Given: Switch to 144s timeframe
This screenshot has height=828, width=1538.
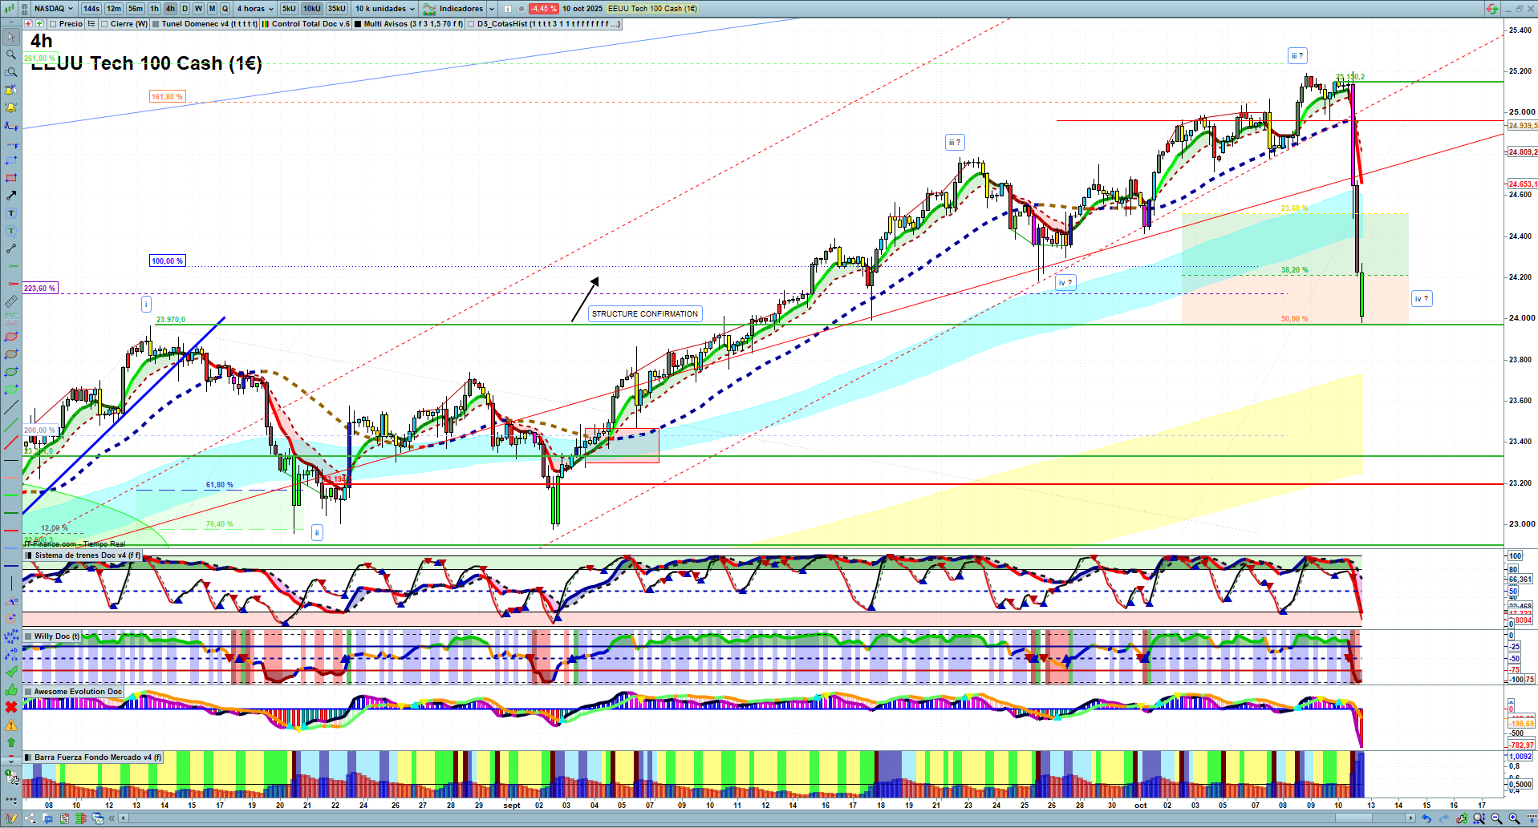Looking at the screenshot, I should coord(91,9).
